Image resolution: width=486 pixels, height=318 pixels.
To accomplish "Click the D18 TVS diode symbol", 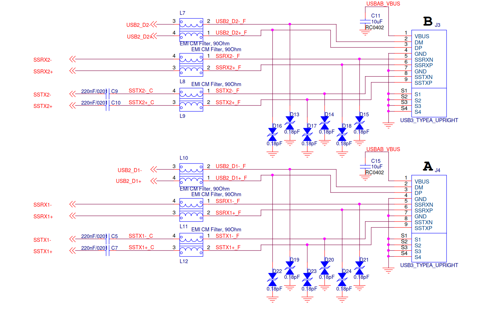I will (x=342, y=135).
